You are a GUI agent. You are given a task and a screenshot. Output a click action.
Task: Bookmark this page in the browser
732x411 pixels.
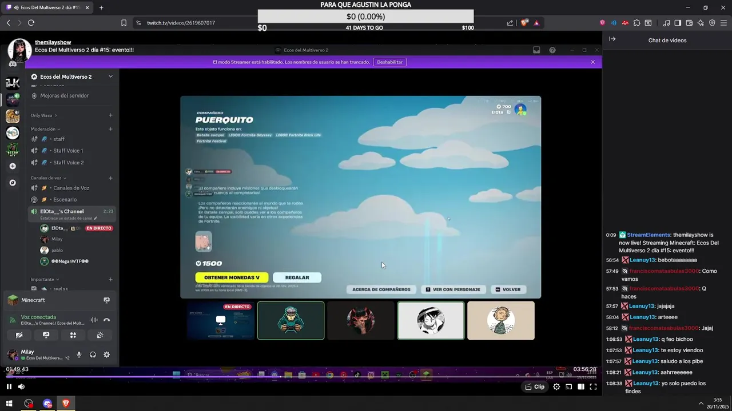coord(124,23)
